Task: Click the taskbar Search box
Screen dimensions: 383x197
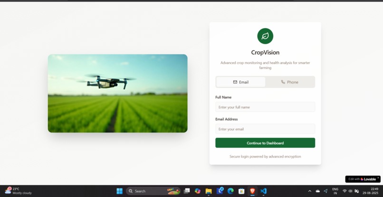Action: (x=153, y=191)
